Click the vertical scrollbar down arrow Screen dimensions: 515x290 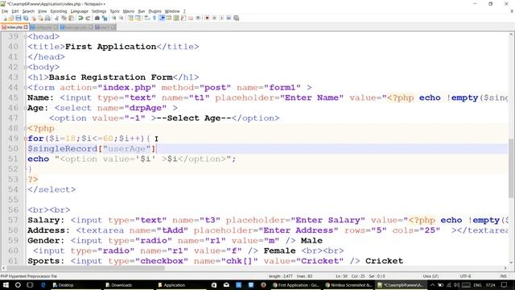coord(512,262)
